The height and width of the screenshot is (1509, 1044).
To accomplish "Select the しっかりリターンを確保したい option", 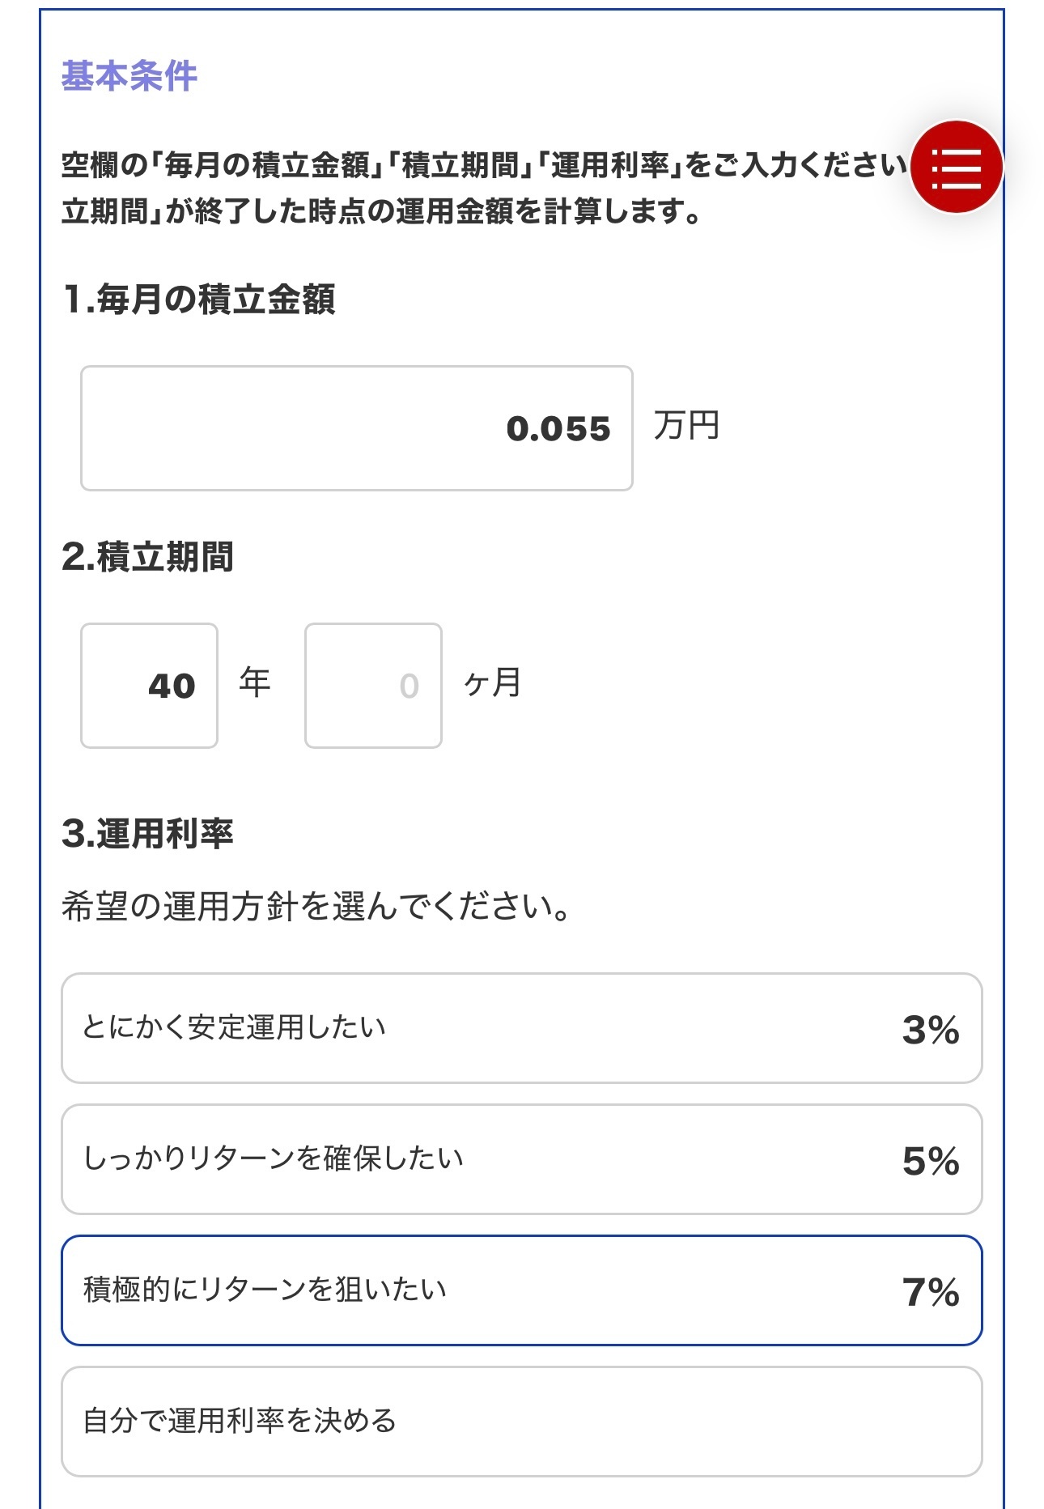I will tap(521, 1159).
